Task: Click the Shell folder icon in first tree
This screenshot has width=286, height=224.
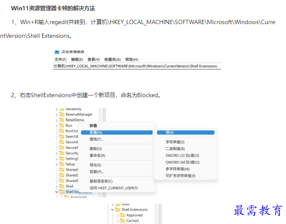Action: 62,186
